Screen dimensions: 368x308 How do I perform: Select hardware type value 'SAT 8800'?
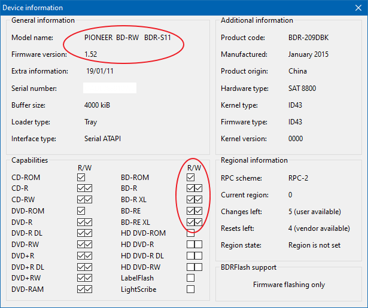point(302,88)
